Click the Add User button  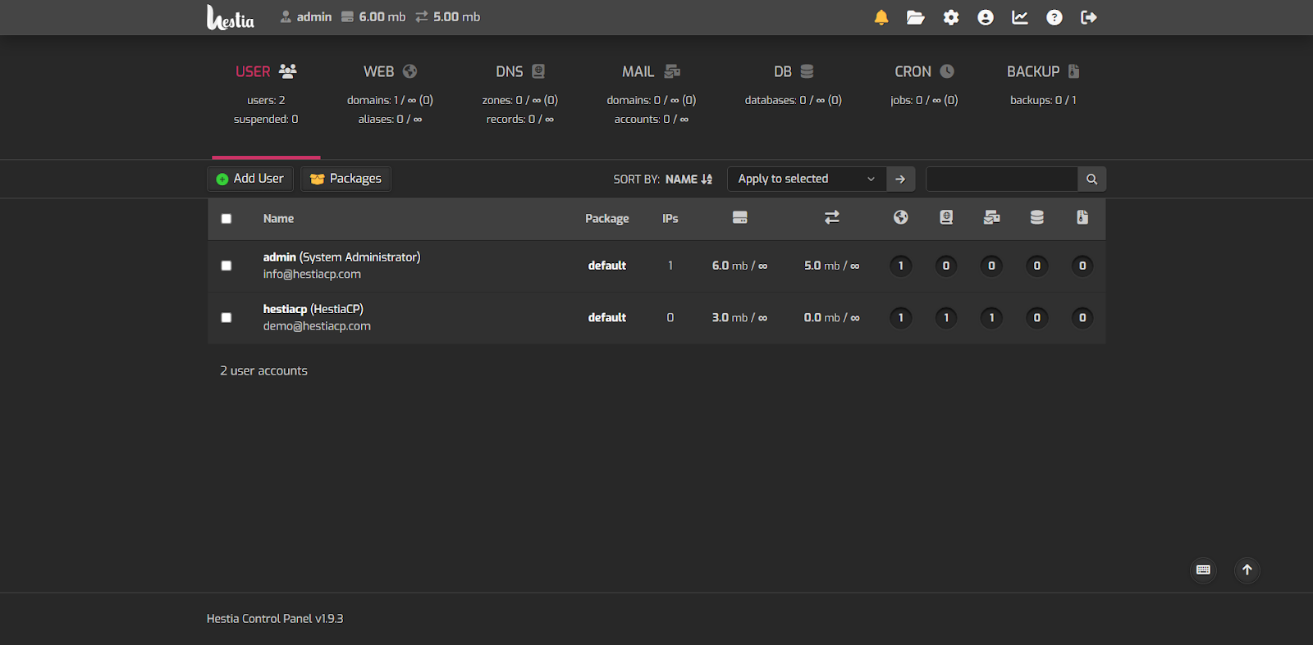click(250, 179)
